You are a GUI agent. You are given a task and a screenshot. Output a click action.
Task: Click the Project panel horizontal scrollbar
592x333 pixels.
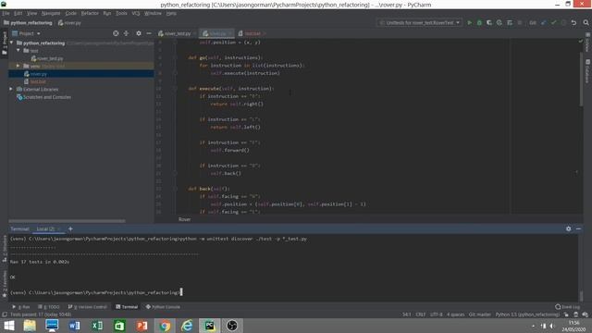click(x=67, y=221)
